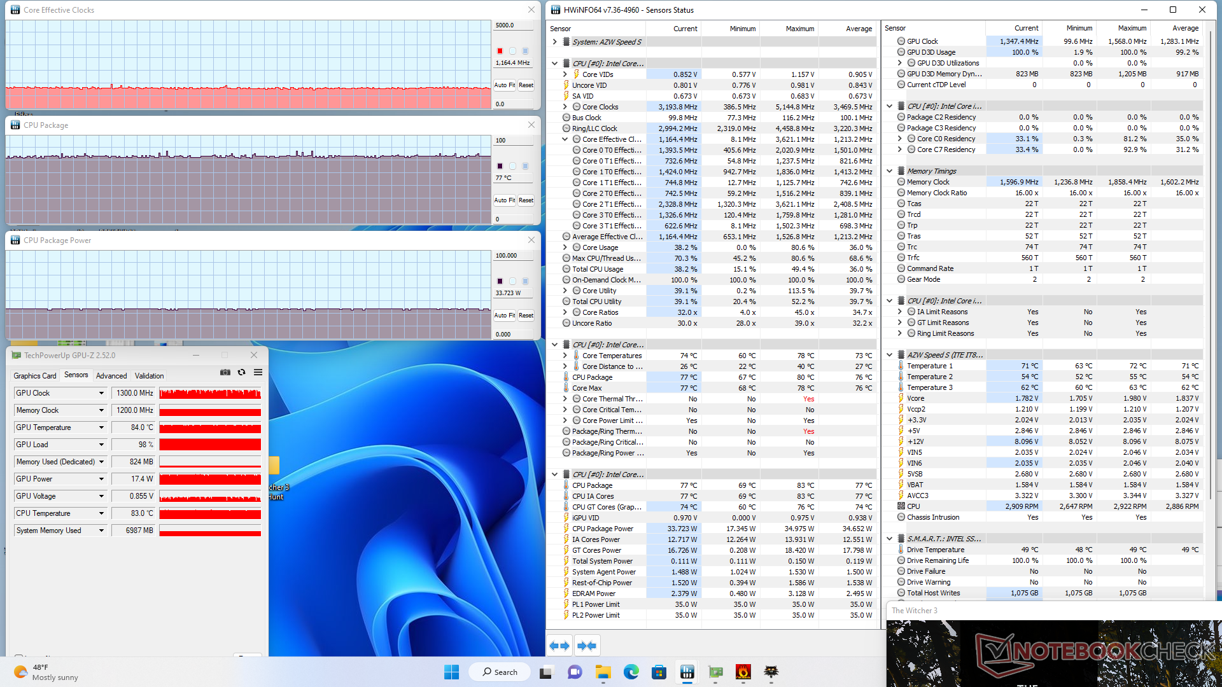This screenshot has height=687, width=1222.
Task: Collapse the AZW Speed S (ITE IT8...) sensor group
Action: click(x=890, y=355)
